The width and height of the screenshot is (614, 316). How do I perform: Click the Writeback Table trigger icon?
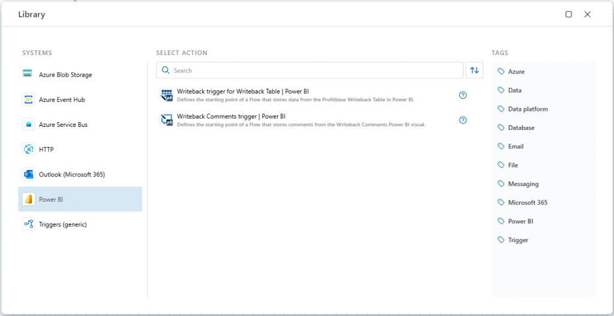coord(167,95)
